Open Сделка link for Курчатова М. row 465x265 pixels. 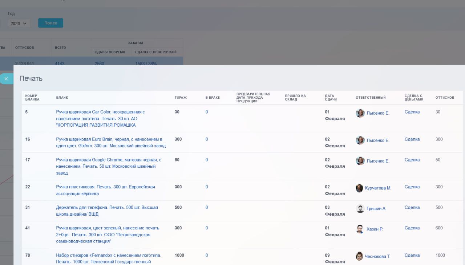pyautogui.click(x=412, y=187)
